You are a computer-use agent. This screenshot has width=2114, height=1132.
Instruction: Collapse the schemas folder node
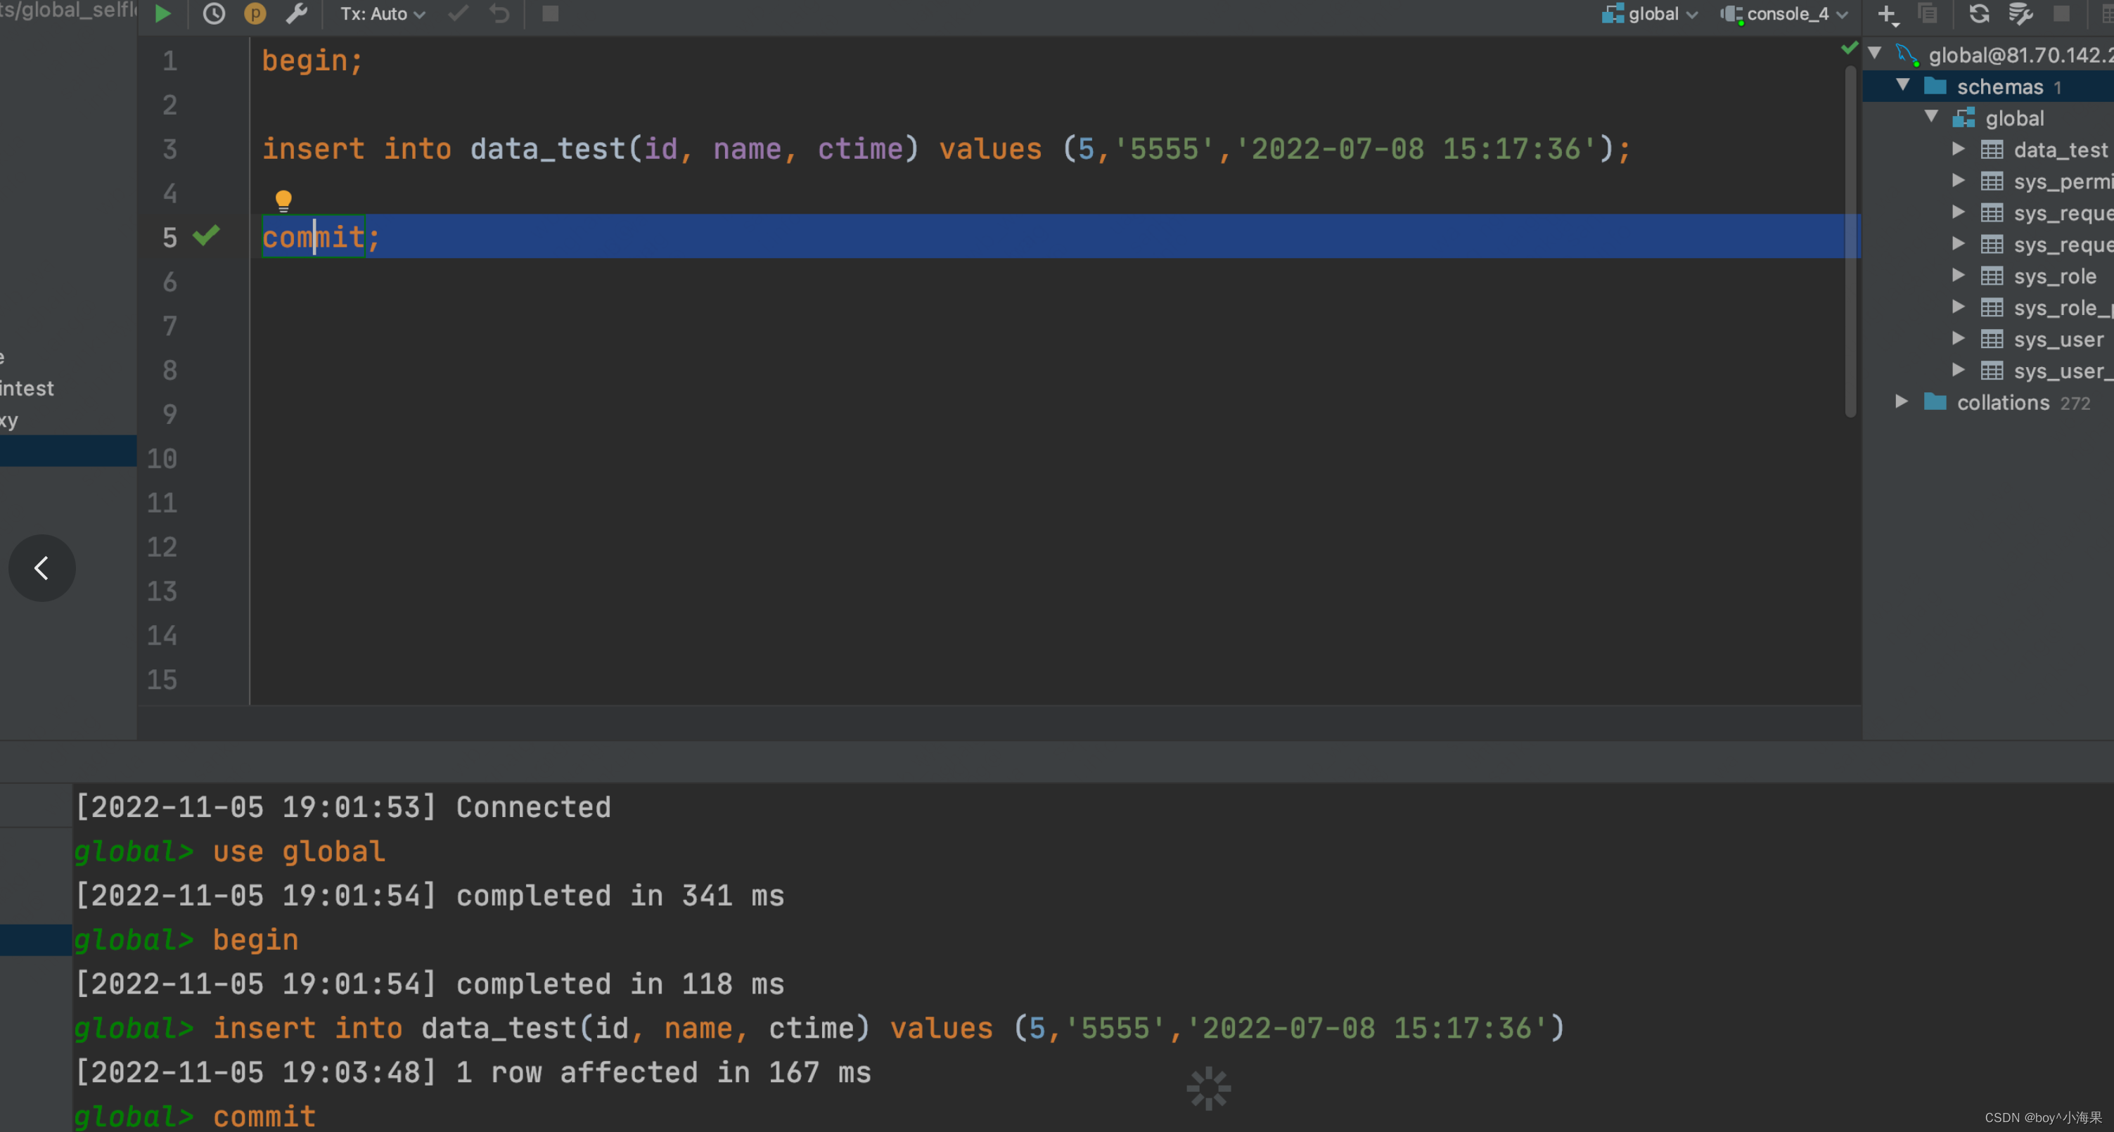(1903, 85)
